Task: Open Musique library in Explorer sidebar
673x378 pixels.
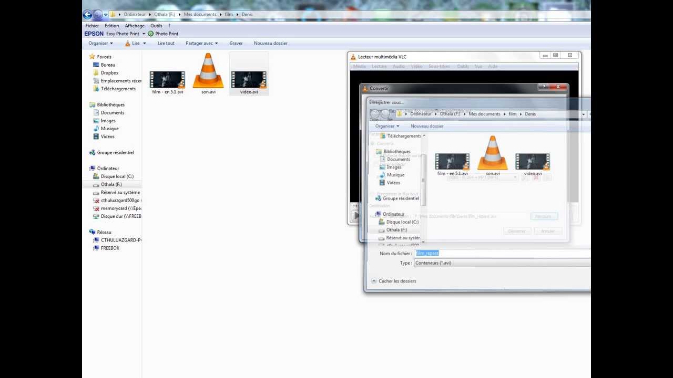Action: [x=106, y=129]
